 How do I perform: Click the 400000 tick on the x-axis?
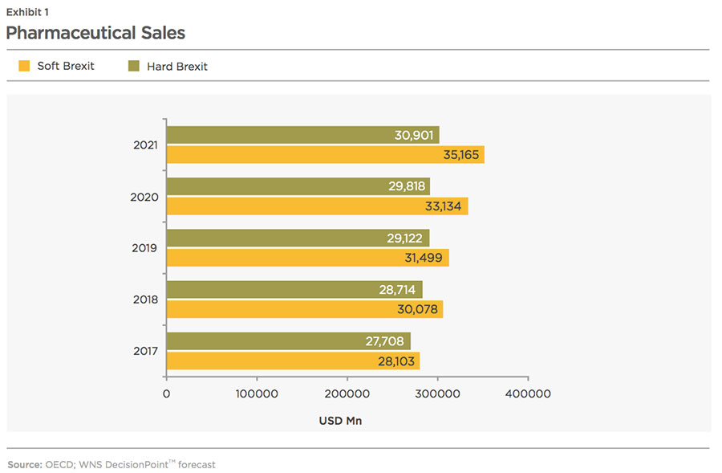[528, 394]
